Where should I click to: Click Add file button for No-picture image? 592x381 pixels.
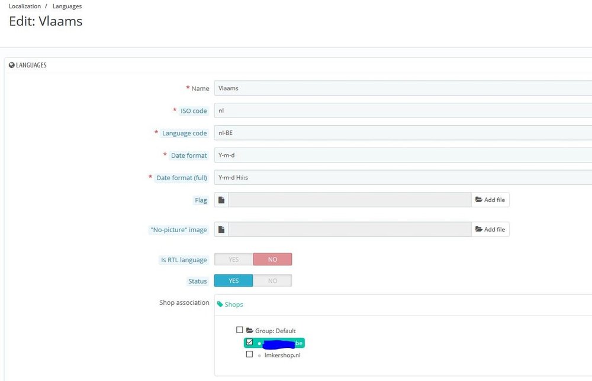pyautogui.click(x=490, y=230)
